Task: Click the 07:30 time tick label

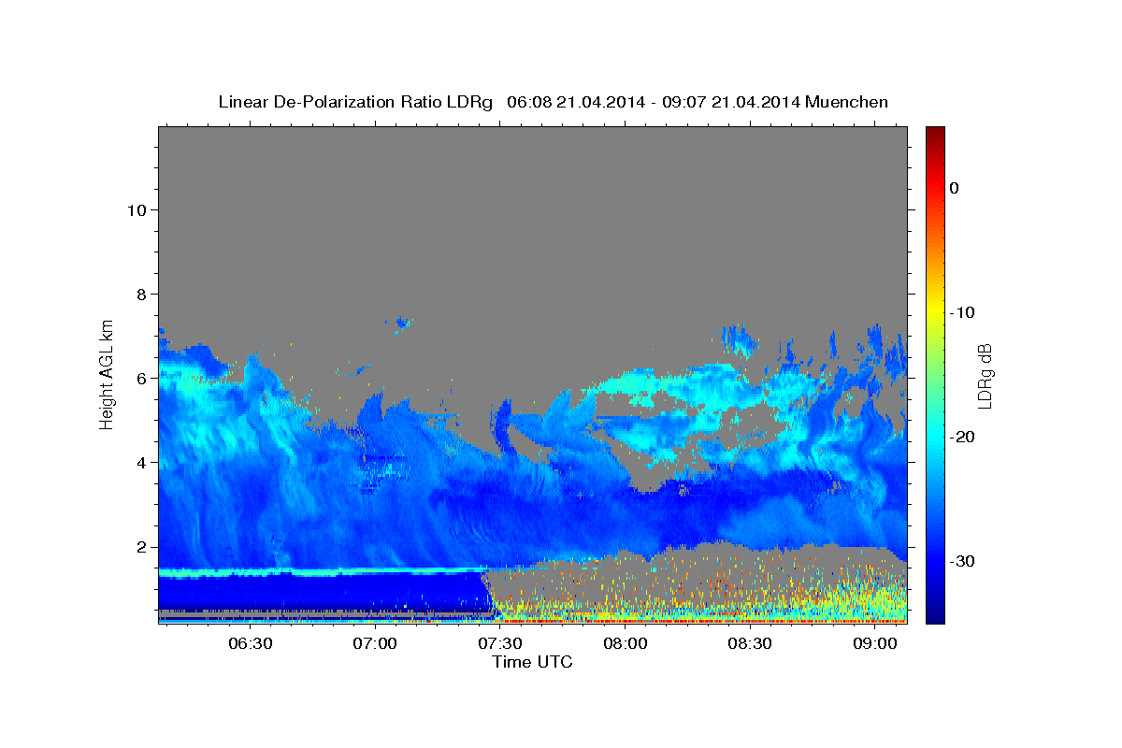Action: [500, 643]
